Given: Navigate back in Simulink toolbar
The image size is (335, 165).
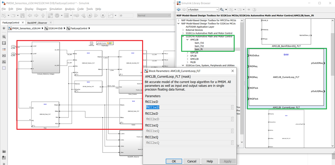Looking at the screenshot, I should [x=30, y=15].
